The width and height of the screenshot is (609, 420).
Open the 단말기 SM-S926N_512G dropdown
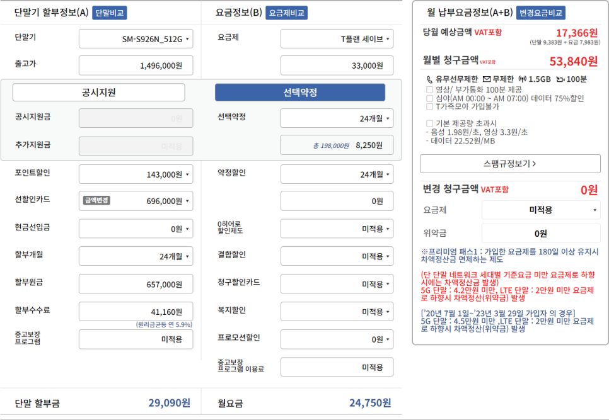point(136,39)
